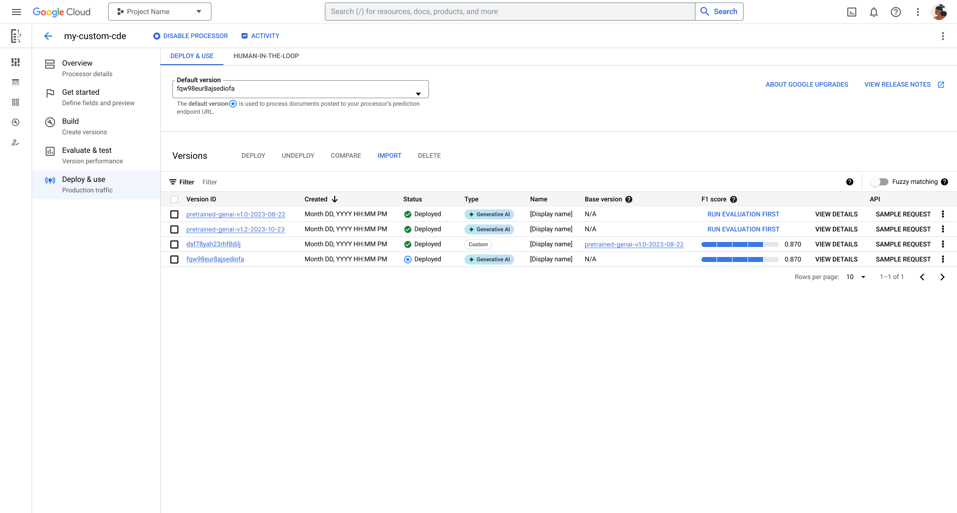Click DISABLE PROCESSOR
Screen dimensions: 957x513
tap(190, 36)
